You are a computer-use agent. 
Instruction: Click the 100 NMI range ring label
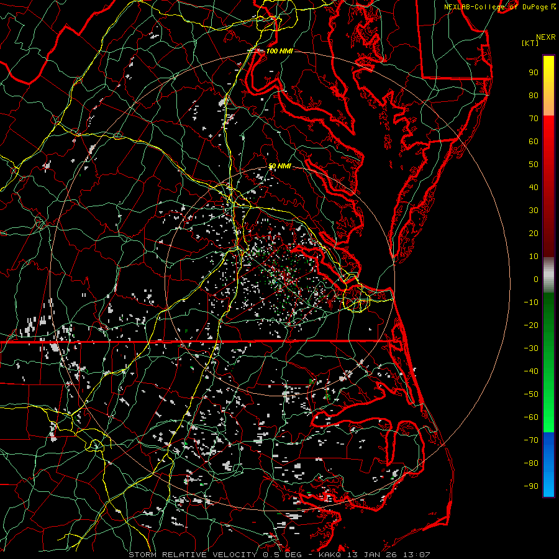click(279, 51)
